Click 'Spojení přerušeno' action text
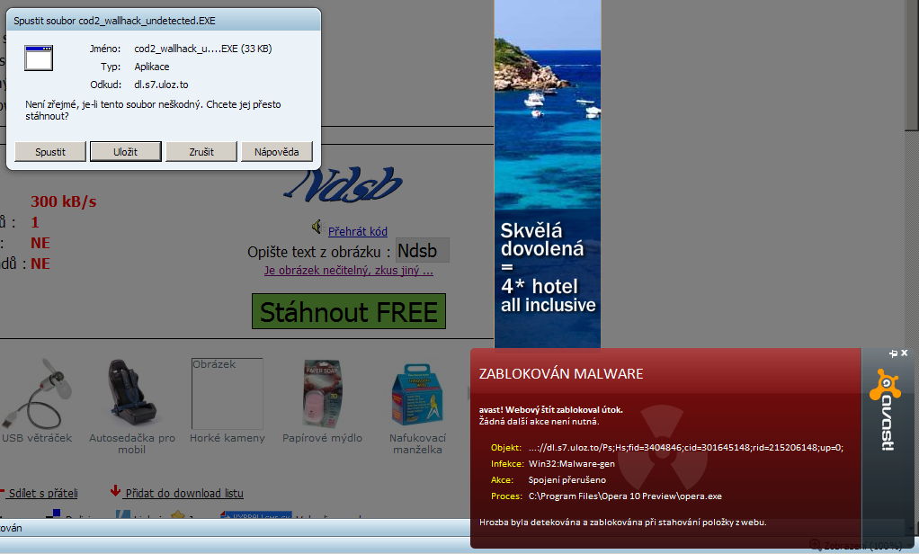The height and width of the screenshot is (554, 919). [x=567, y=479]
